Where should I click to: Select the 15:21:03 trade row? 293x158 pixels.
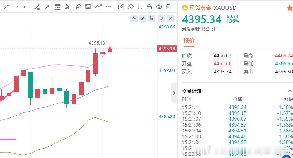[237, 136]
